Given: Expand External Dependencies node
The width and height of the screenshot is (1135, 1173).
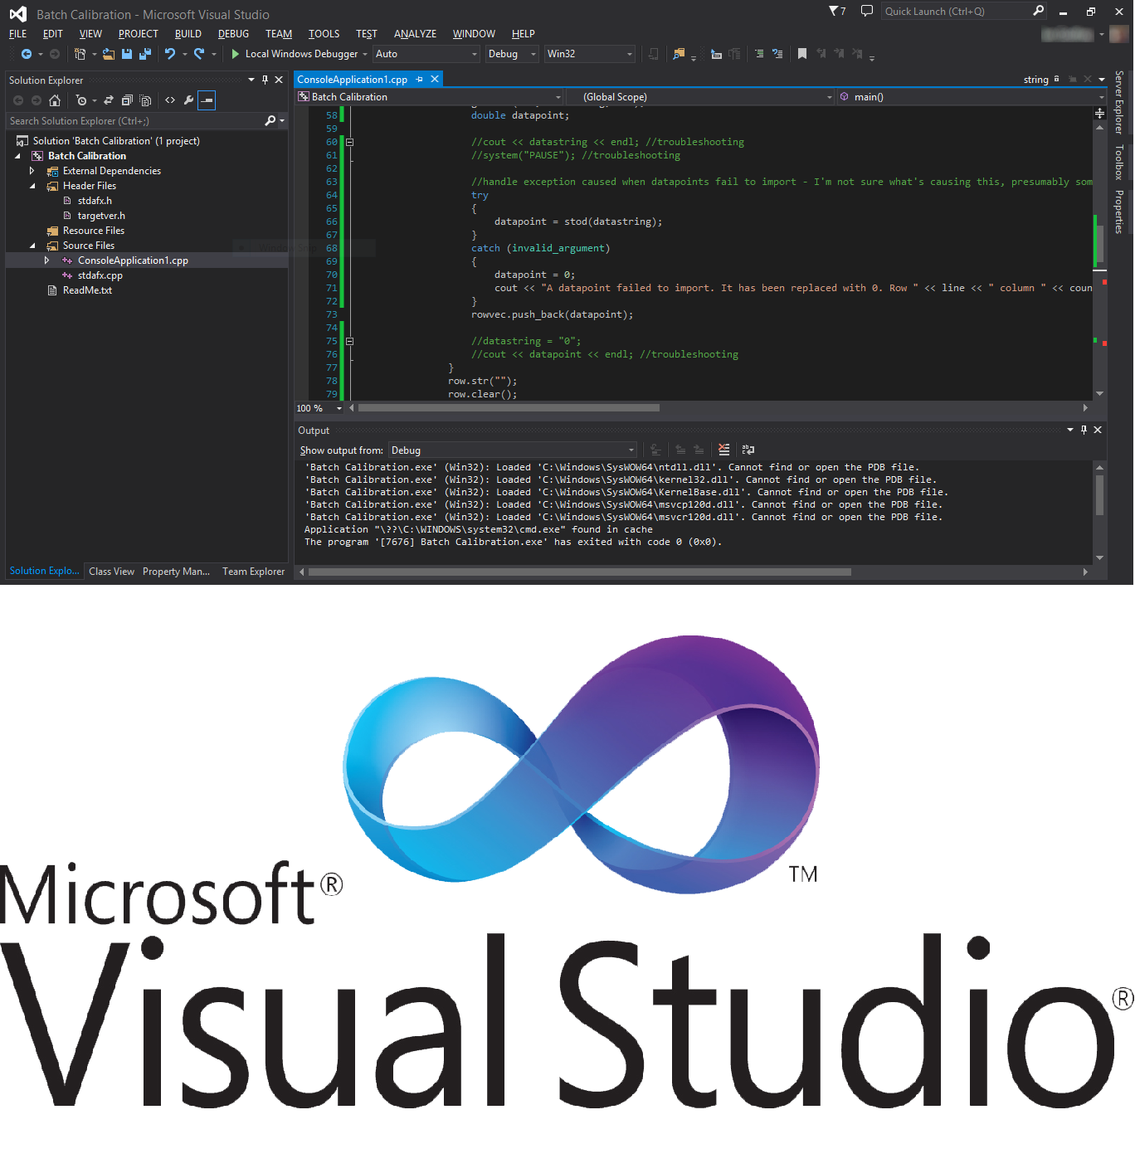Looking at the screenshot, I should (32, 171).
